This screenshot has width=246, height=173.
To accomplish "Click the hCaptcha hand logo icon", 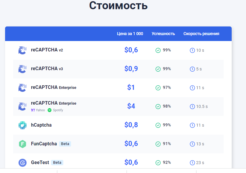I will [22, 125].
